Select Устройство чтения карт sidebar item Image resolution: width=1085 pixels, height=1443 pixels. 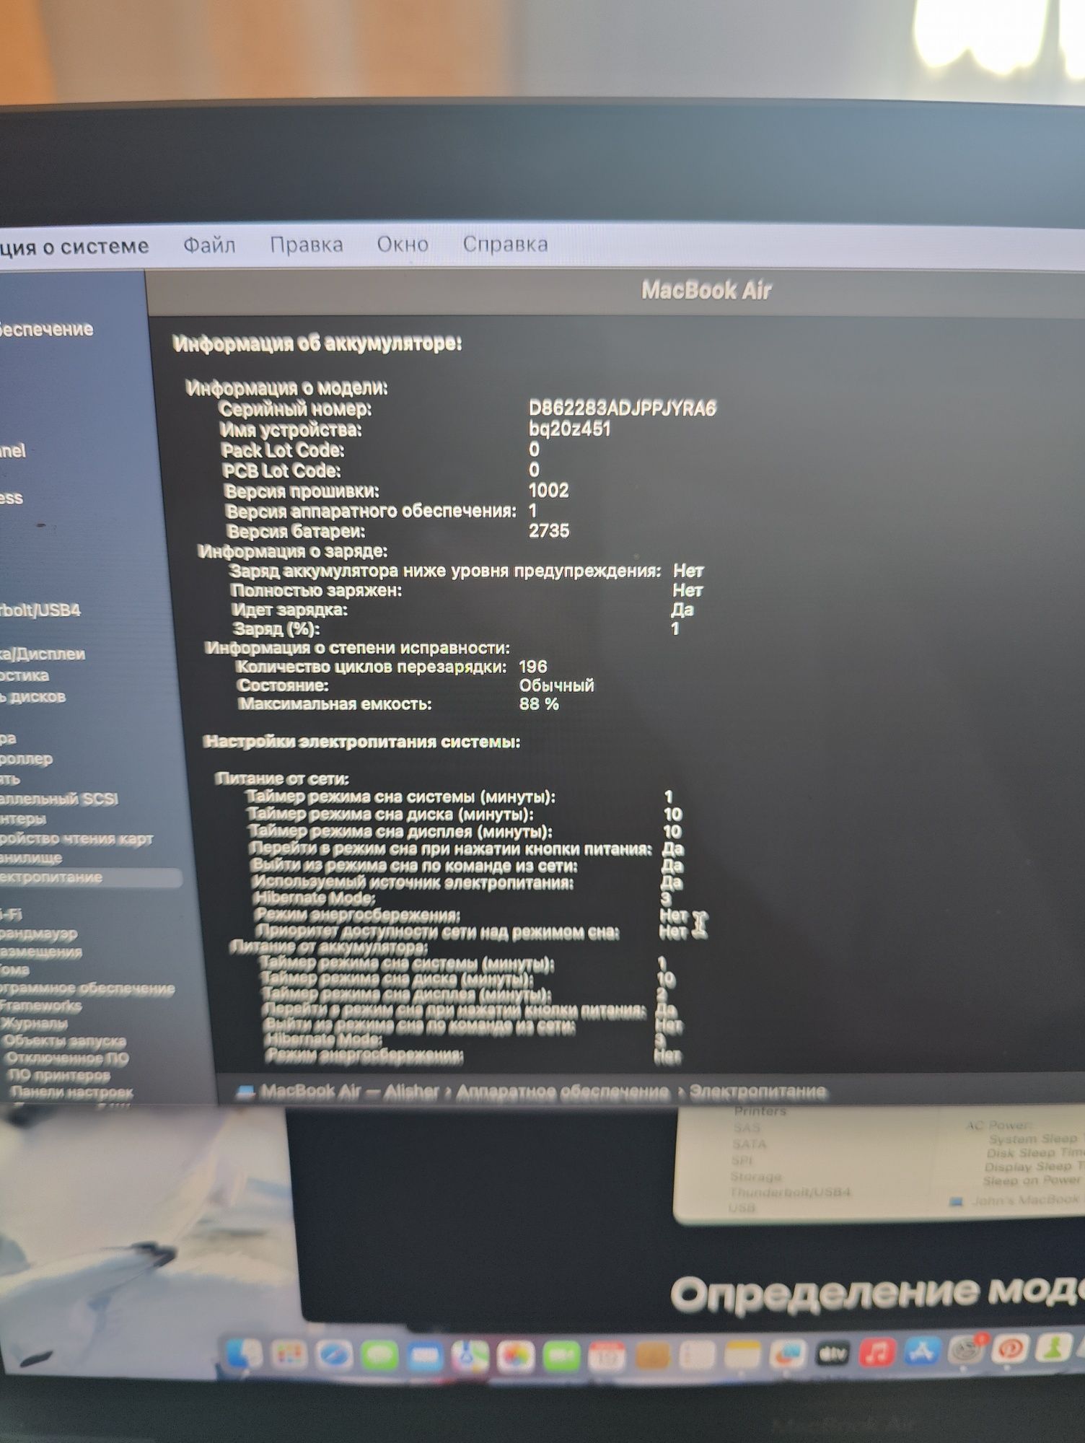(x=76, y=838)
